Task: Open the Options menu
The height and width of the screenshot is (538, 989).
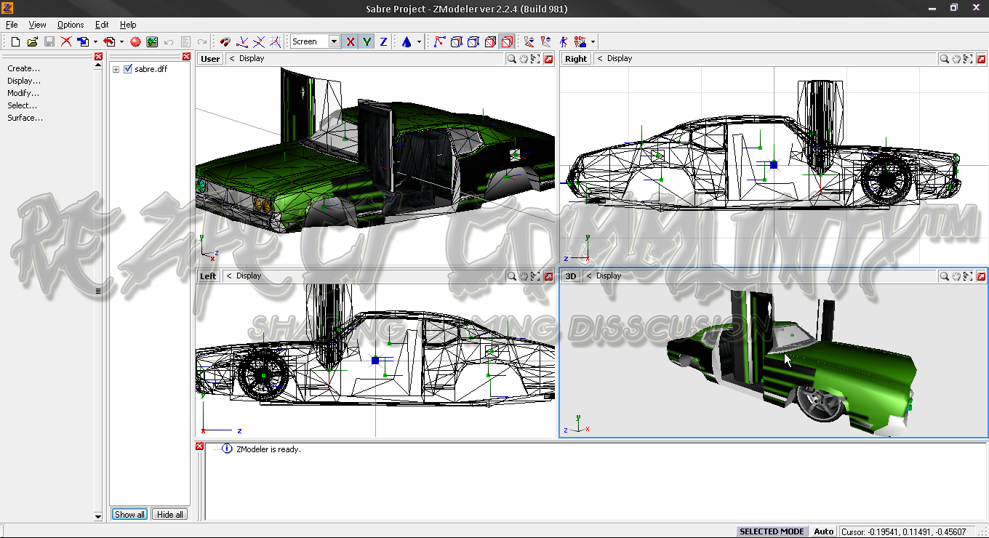Action: [x=70, y=24]
